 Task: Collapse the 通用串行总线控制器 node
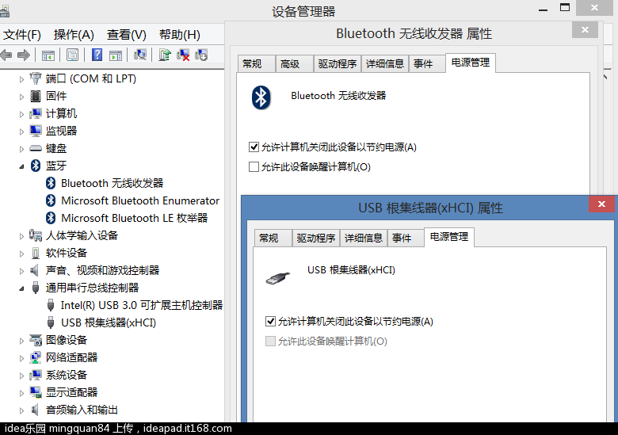tap(21, 289)
